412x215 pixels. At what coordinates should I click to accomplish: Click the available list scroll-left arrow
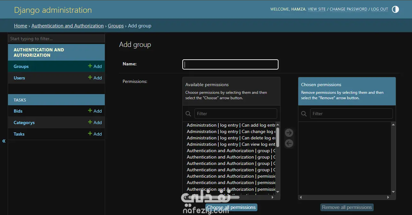[x=185, y=197]
